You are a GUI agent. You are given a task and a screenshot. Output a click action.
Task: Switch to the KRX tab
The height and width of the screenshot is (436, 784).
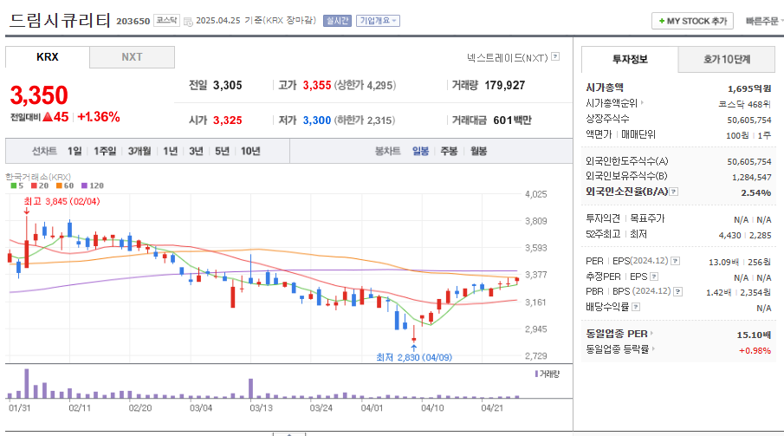coord(48,57)
